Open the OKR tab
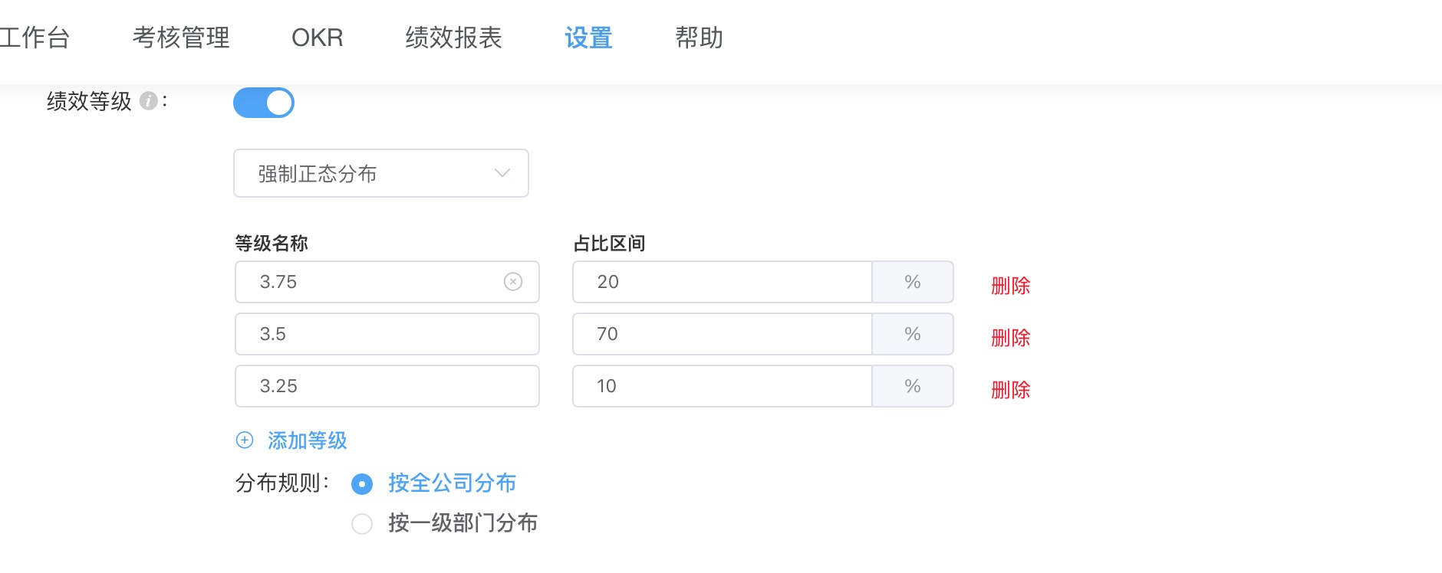Viewport: 1442px width, 573px height. pyautogui.click(x=316, y=38)
